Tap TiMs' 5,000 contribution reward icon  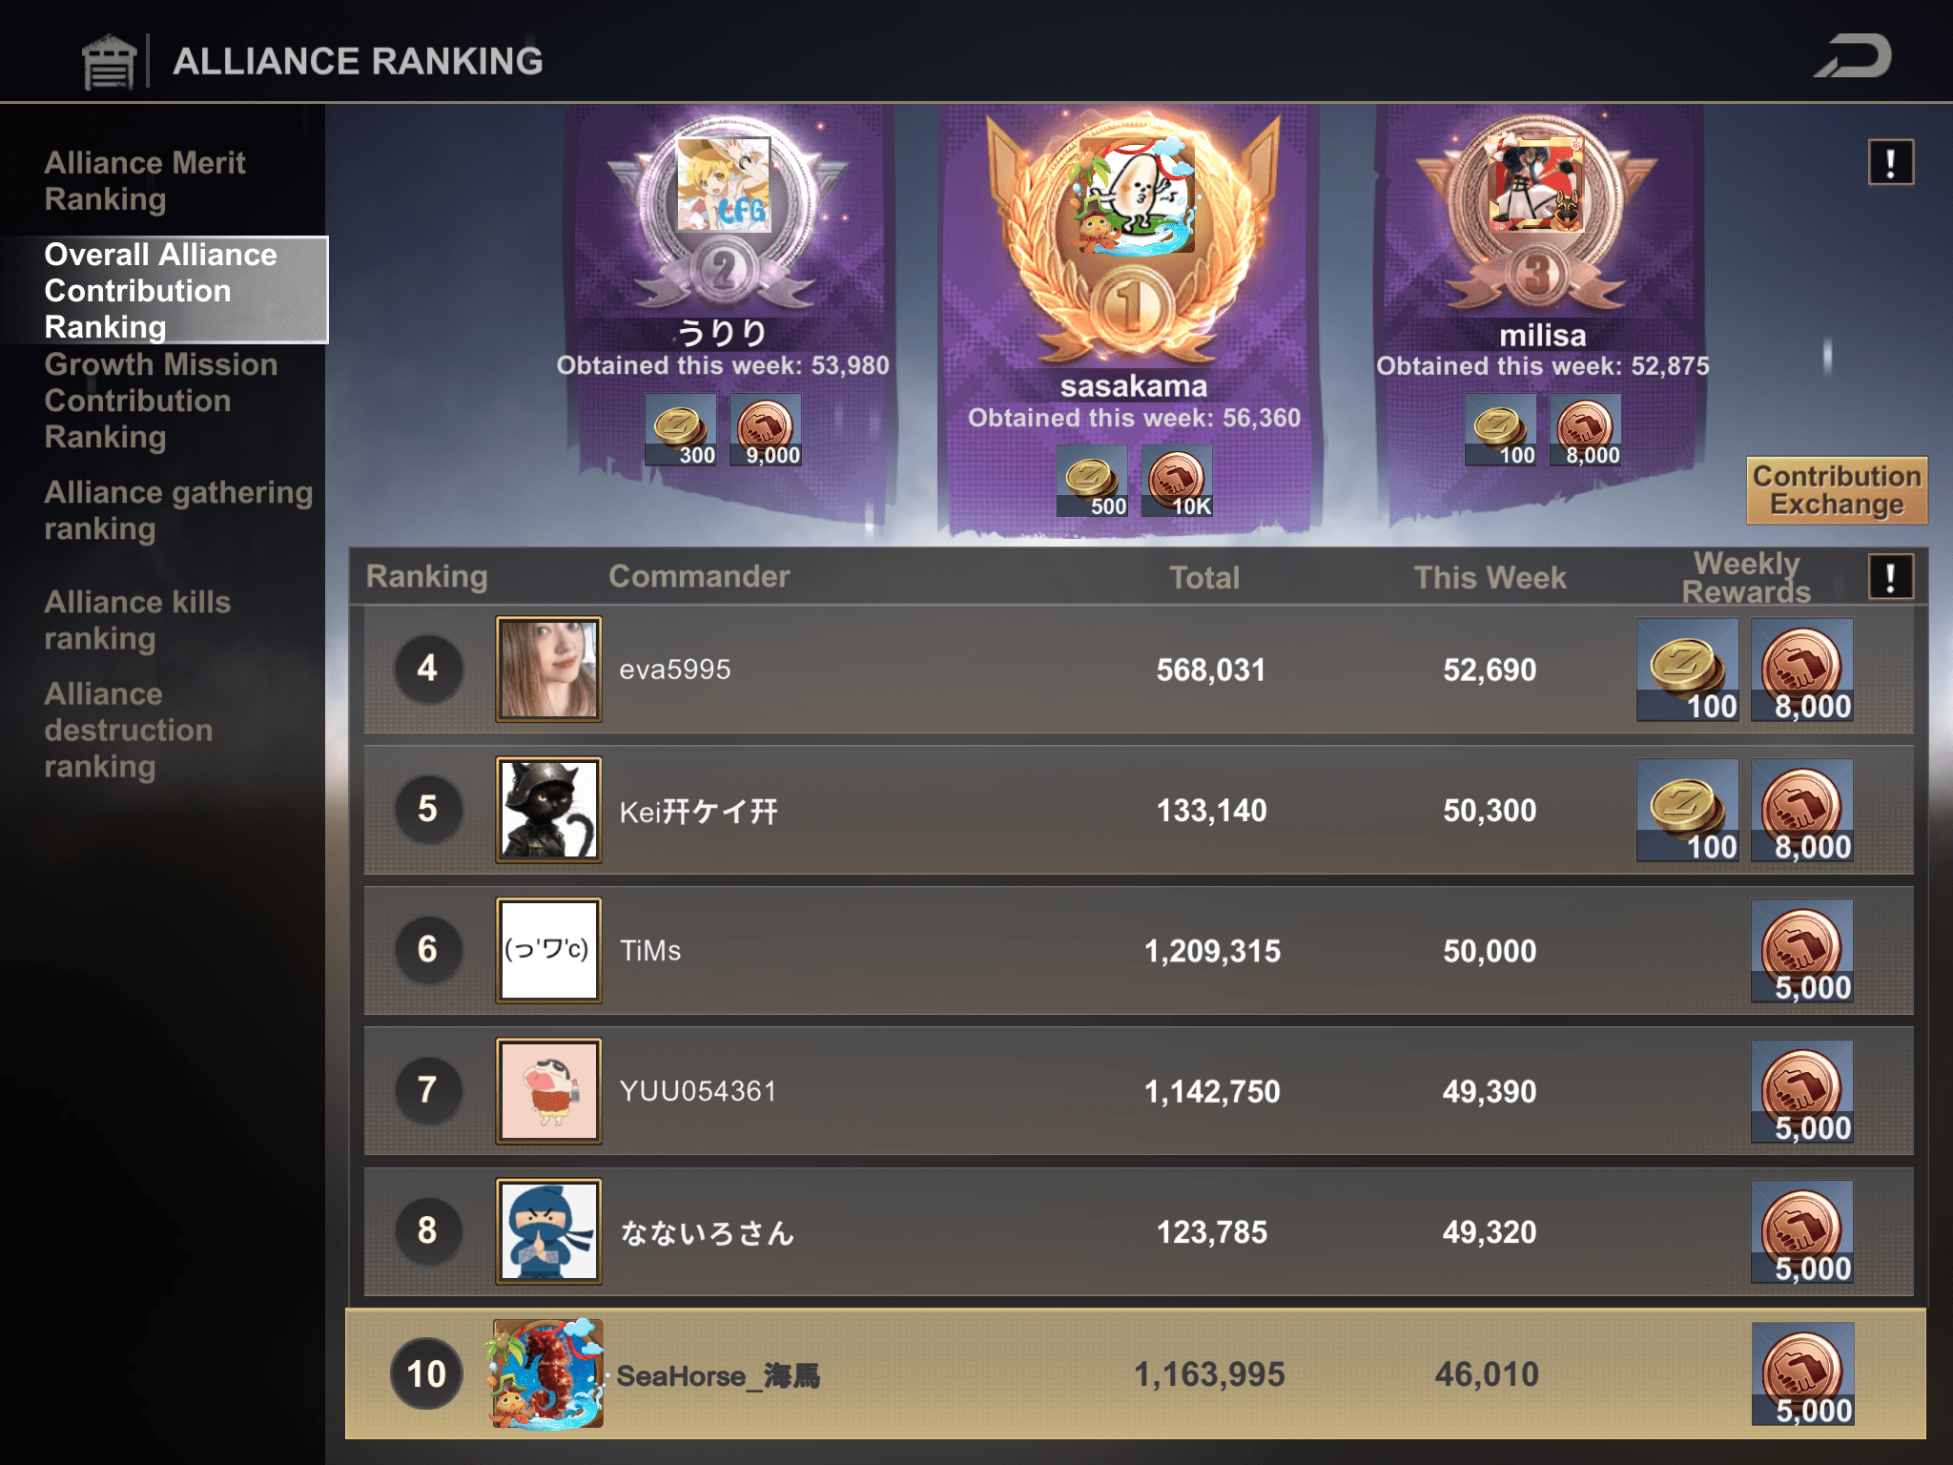(x=1802, y=951)
